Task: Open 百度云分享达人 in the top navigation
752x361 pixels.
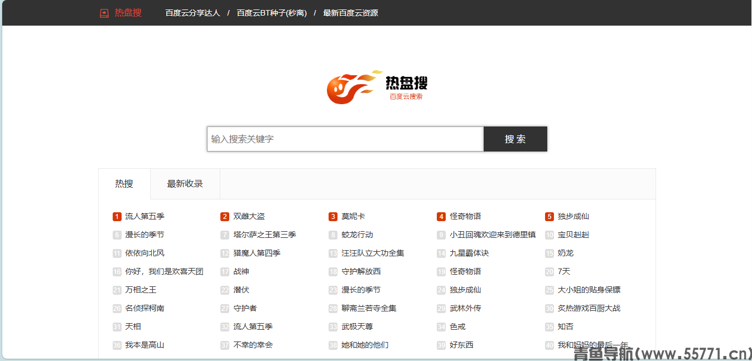Action: 192,13
